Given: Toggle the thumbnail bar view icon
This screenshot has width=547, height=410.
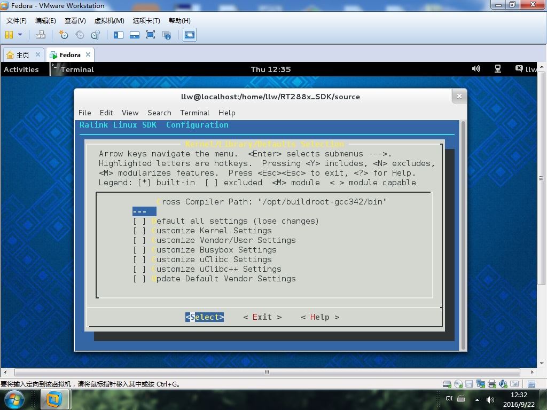Looking at the screenshot, I should [x=134, y=35].
